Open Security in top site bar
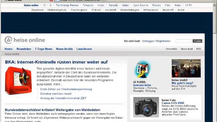The height and width of the screenshot is (122, 217). click(113, 5)
